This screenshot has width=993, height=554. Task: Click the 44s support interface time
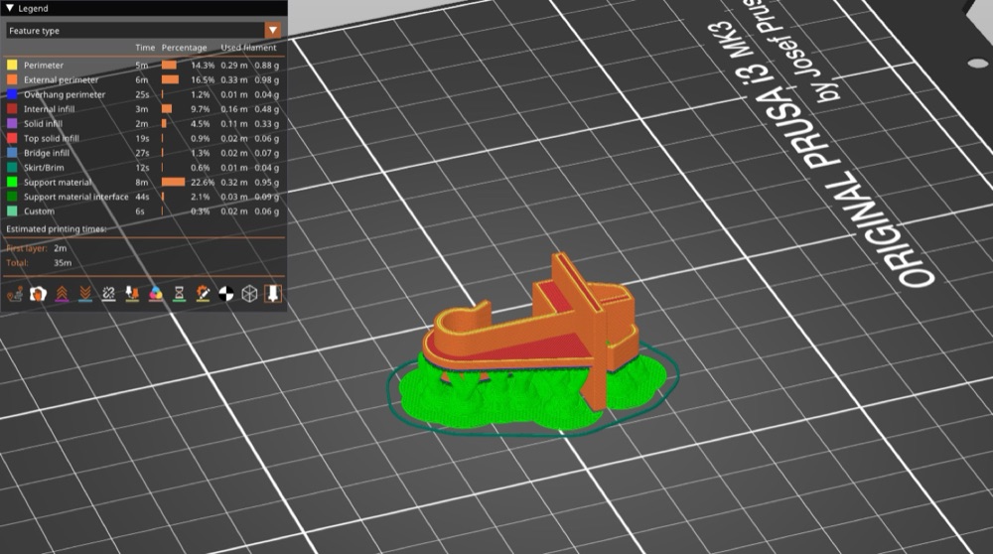tap(142, 197)
